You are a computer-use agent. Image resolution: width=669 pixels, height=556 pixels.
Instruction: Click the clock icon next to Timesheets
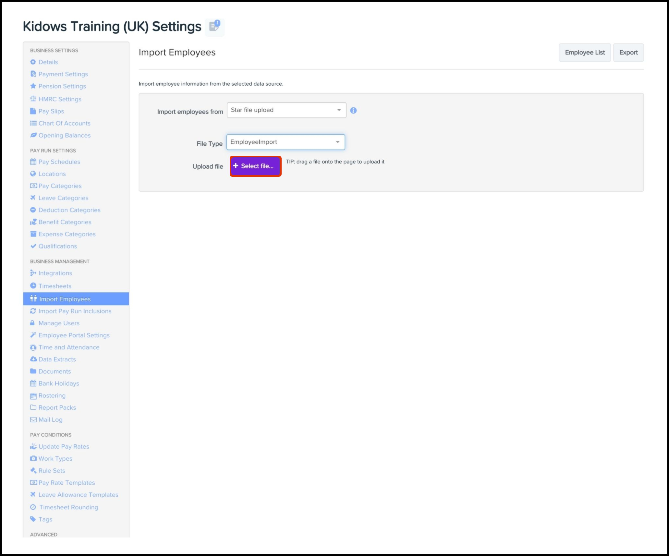point(33,286)
